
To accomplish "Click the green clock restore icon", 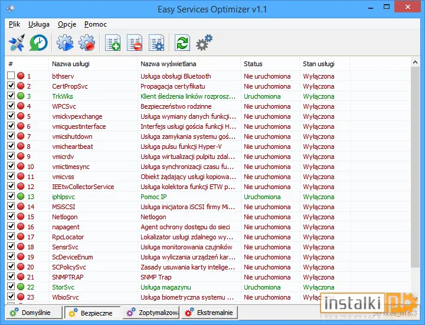I will pyautogui.click(x=38, y=43).
